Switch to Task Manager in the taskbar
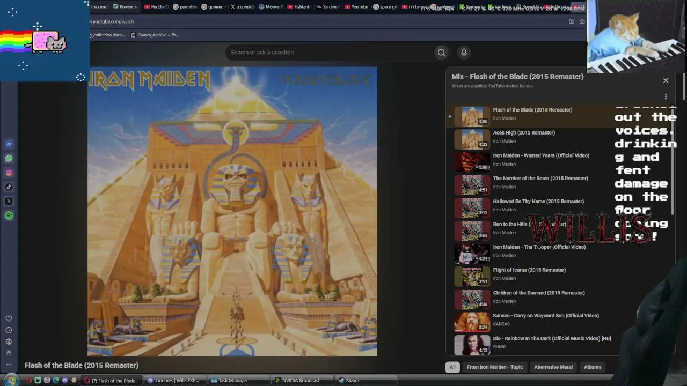Viewport: 687px width, 386px height. coord(239,381)
